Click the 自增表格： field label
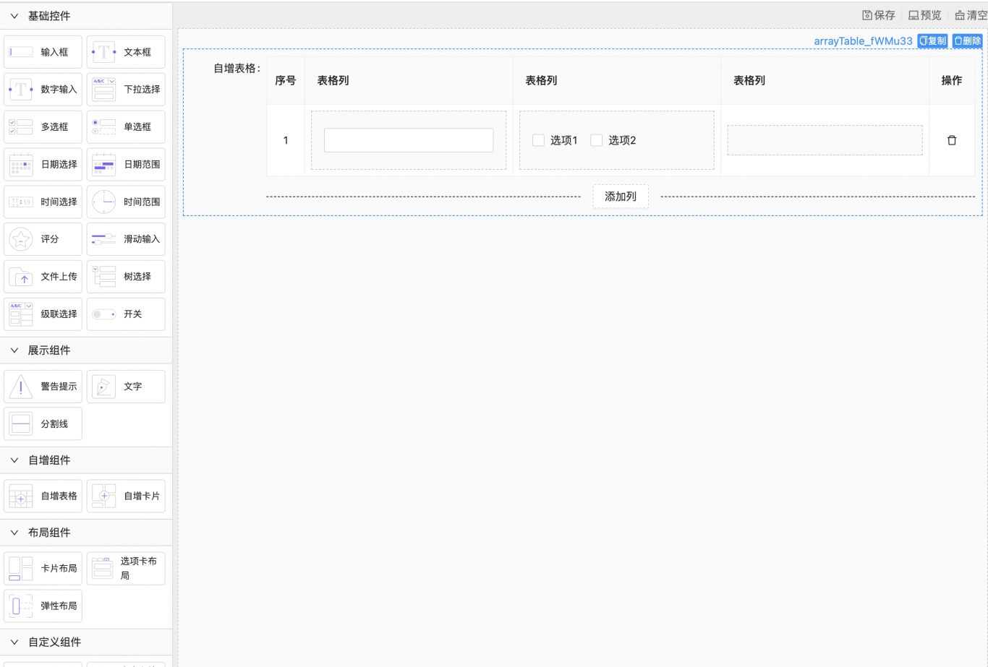This screenshot has width=988, height=667. [x=237, y=69]
